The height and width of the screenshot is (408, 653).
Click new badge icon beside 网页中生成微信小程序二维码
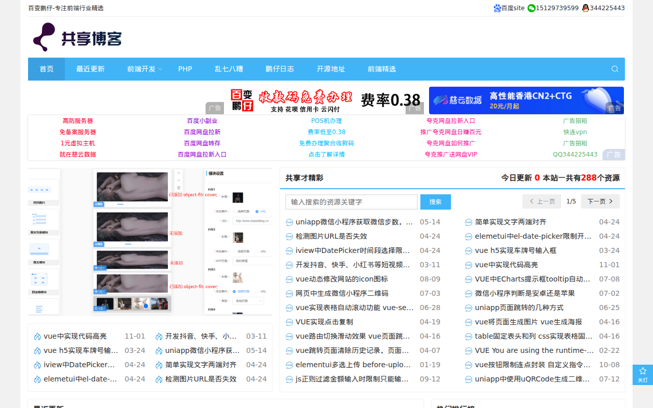click(x=289, y=294)
